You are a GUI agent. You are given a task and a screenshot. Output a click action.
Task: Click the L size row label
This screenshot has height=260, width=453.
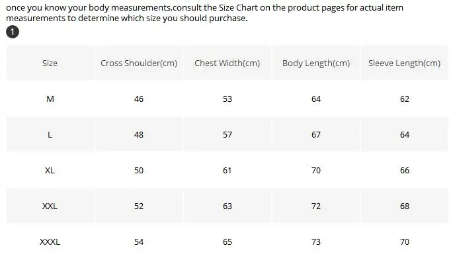click(x=50, y=134)
